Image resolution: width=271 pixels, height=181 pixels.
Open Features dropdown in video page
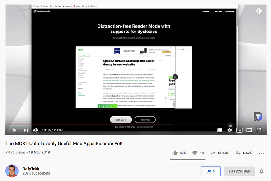point(206,11)
